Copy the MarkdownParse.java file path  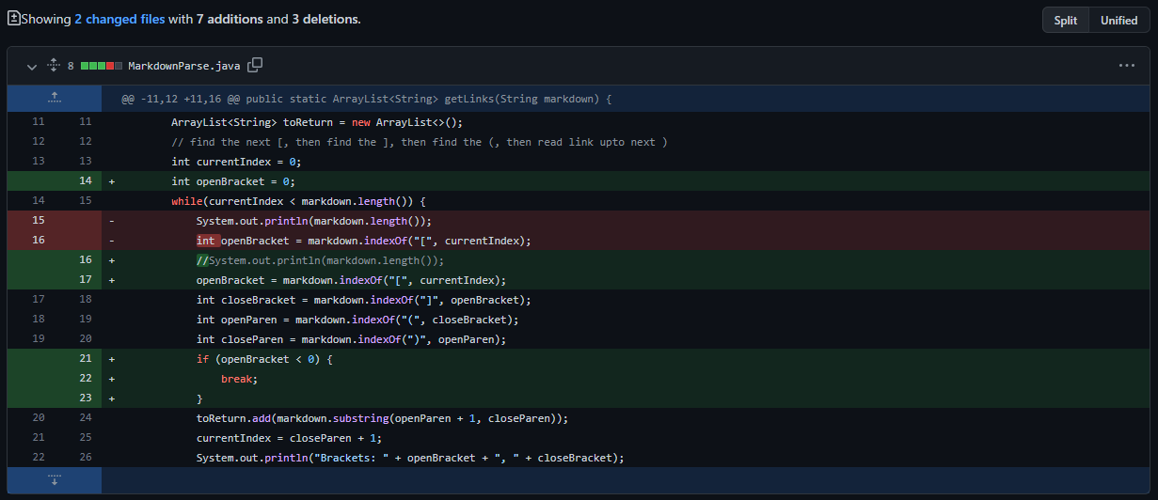point(254,66)
